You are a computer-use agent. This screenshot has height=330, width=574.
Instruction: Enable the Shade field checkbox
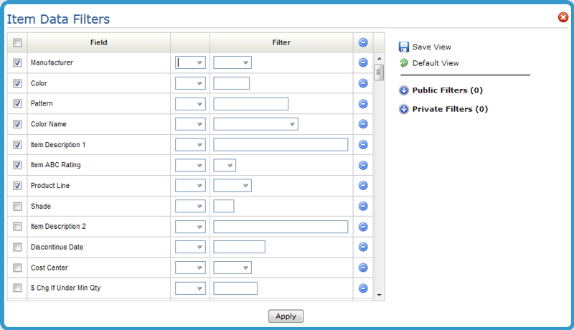[18, 207]
